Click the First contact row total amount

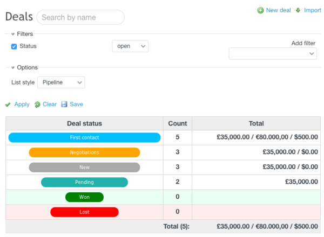(x=267, y=137)
